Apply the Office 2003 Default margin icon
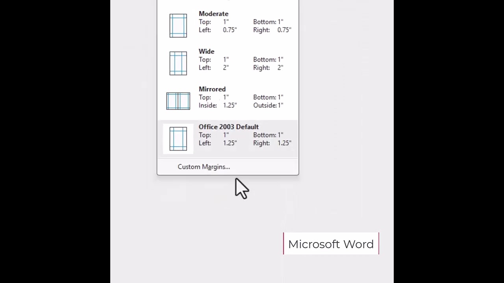504x283 pixels. point(178,139)
